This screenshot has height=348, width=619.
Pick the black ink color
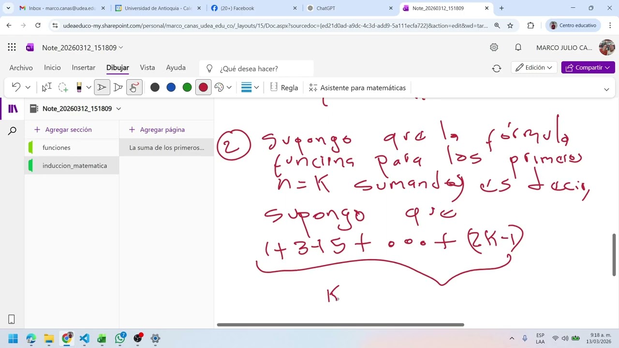pyautogui.click(x=155, y=87)
